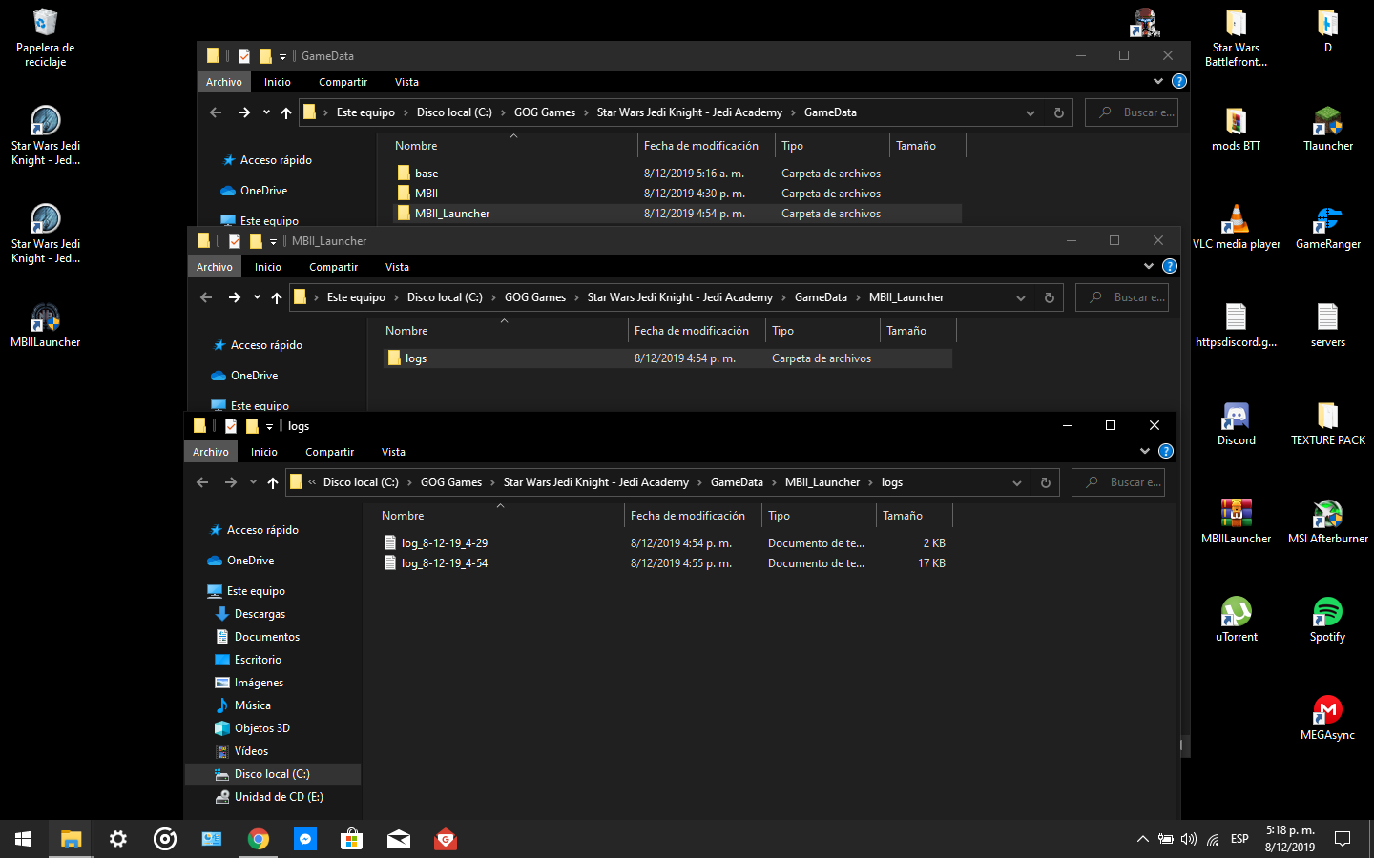
Task: Select the log_8-12-19_4-54 file
Action: (445, 563)
